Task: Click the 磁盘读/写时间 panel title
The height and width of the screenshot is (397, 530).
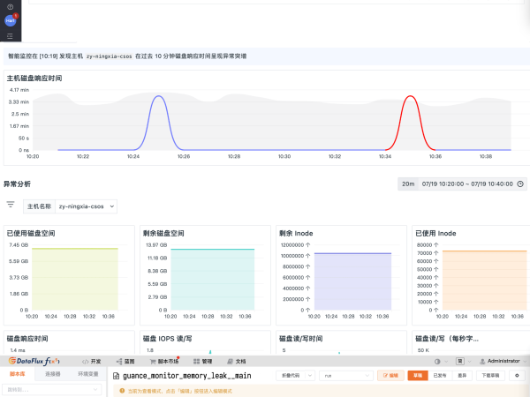Action: [301, 339]
